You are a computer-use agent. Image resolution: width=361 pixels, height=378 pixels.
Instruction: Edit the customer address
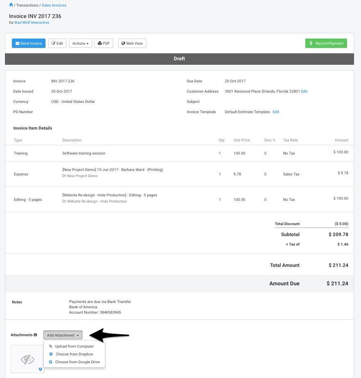(304, 91)
